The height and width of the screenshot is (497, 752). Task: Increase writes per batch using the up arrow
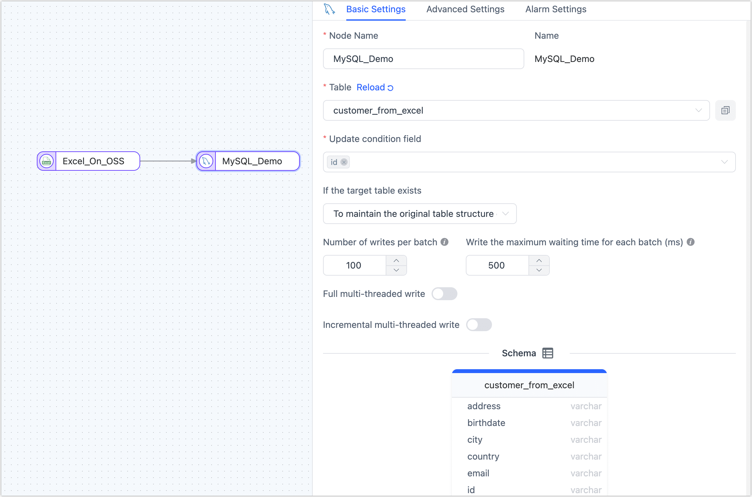pos(397,260)
